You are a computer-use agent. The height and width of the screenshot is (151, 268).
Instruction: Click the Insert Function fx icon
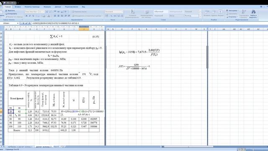click(x=29, y=23)
